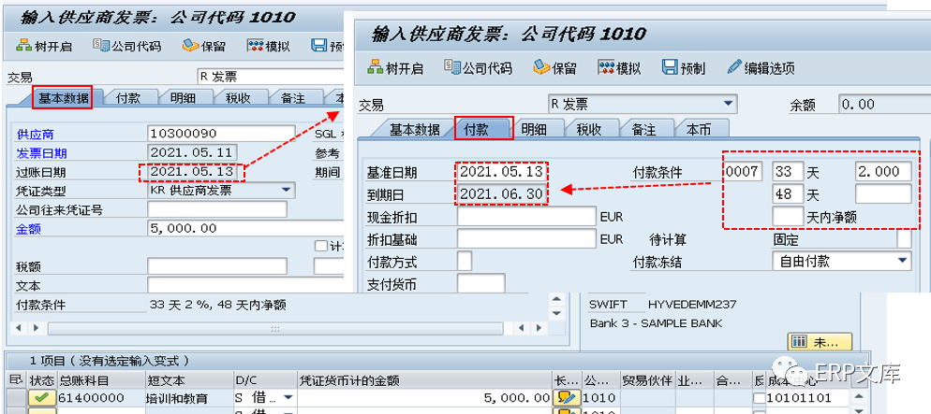Screen dimensions: 931x414
Task: Click the 48 天 days field
Action: (788, 193)
